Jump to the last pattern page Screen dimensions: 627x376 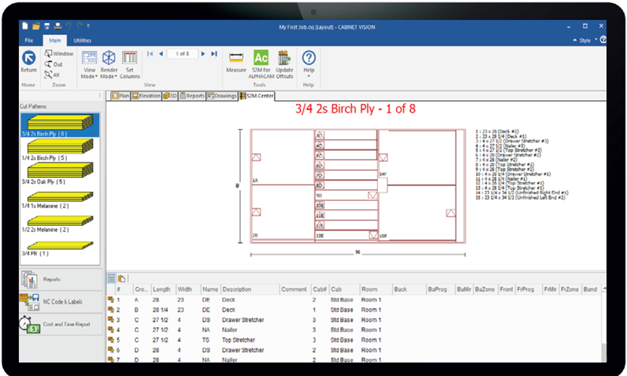tap(214, 54)
